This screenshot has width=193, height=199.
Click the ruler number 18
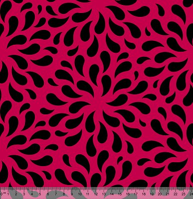click(x=144, y=194)
